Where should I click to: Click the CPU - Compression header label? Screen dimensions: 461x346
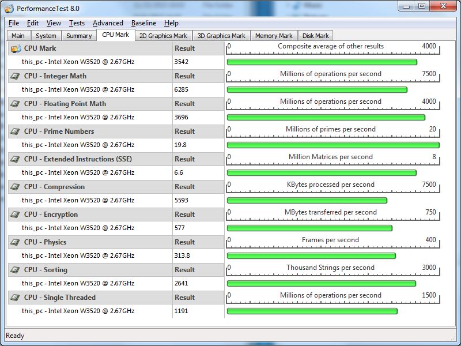[x=54, y=186]
